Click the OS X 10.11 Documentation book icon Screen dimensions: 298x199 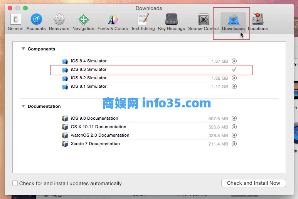click(x=65, y=127)
